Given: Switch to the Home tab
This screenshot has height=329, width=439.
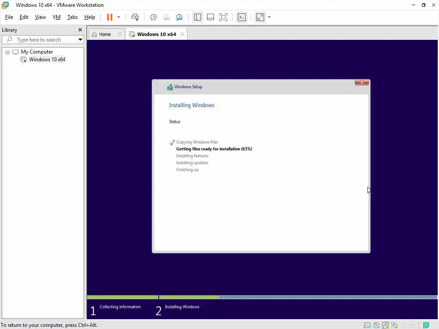Looking at the screenshot, I should (105, 34).
